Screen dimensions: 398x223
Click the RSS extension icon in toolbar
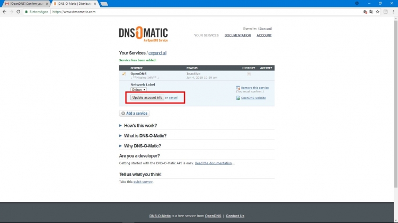coord(386,12)
